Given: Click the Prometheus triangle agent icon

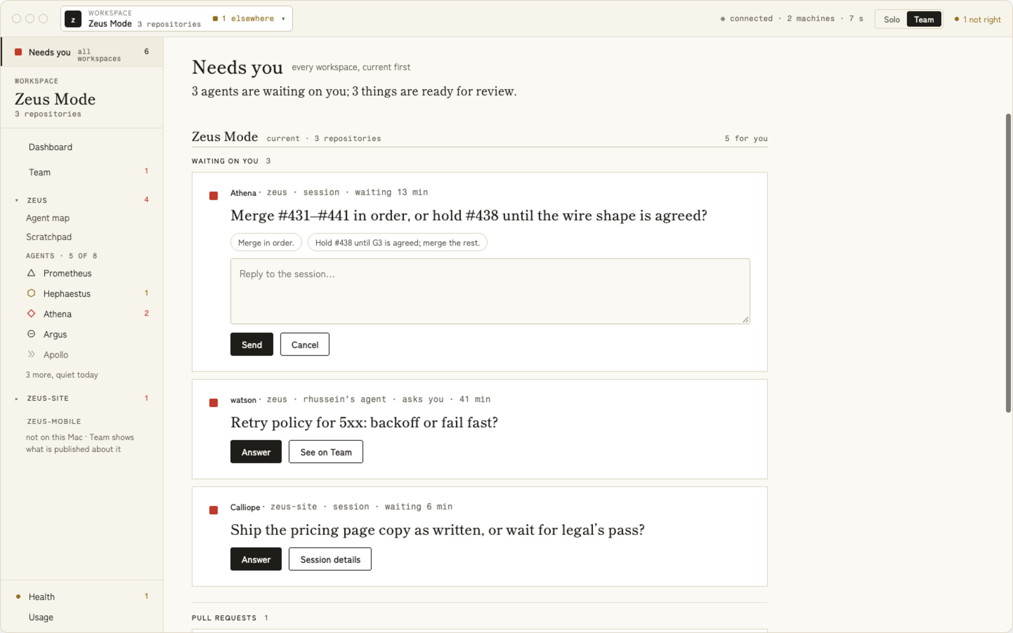Looking at the screenshot, I should click(31, 273).
